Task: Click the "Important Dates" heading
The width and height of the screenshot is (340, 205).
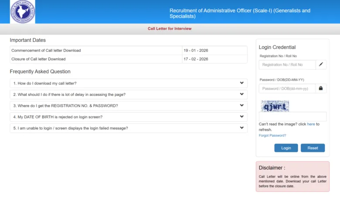Action: click(x=28, y=40)
